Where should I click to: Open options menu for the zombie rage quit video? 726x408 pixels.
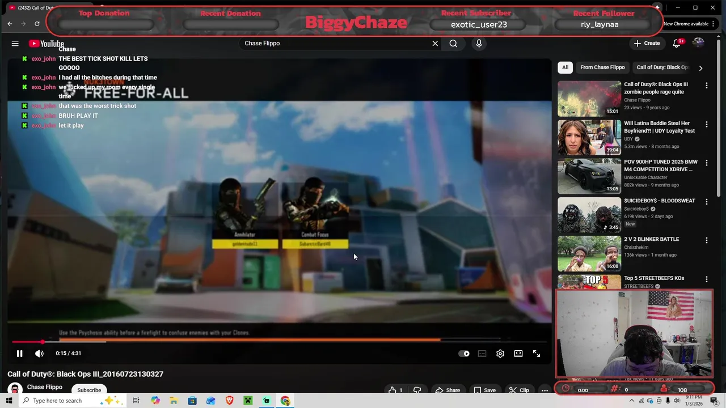point(706,85)
